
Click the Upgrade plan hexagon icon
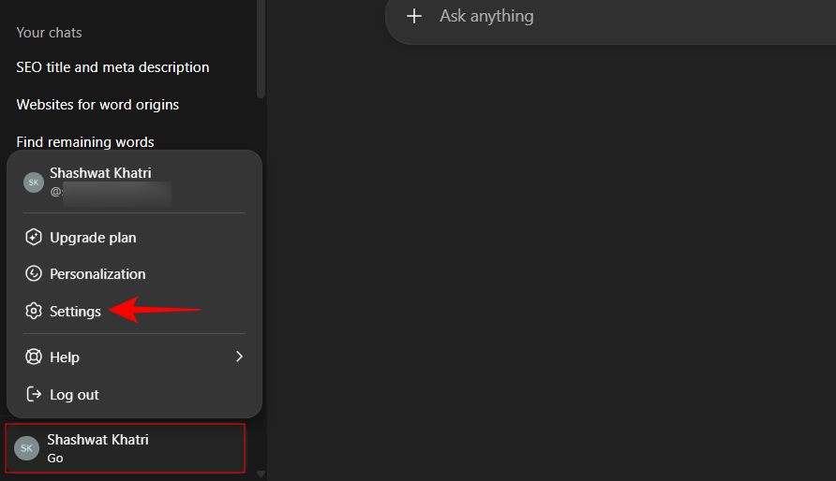34,238
